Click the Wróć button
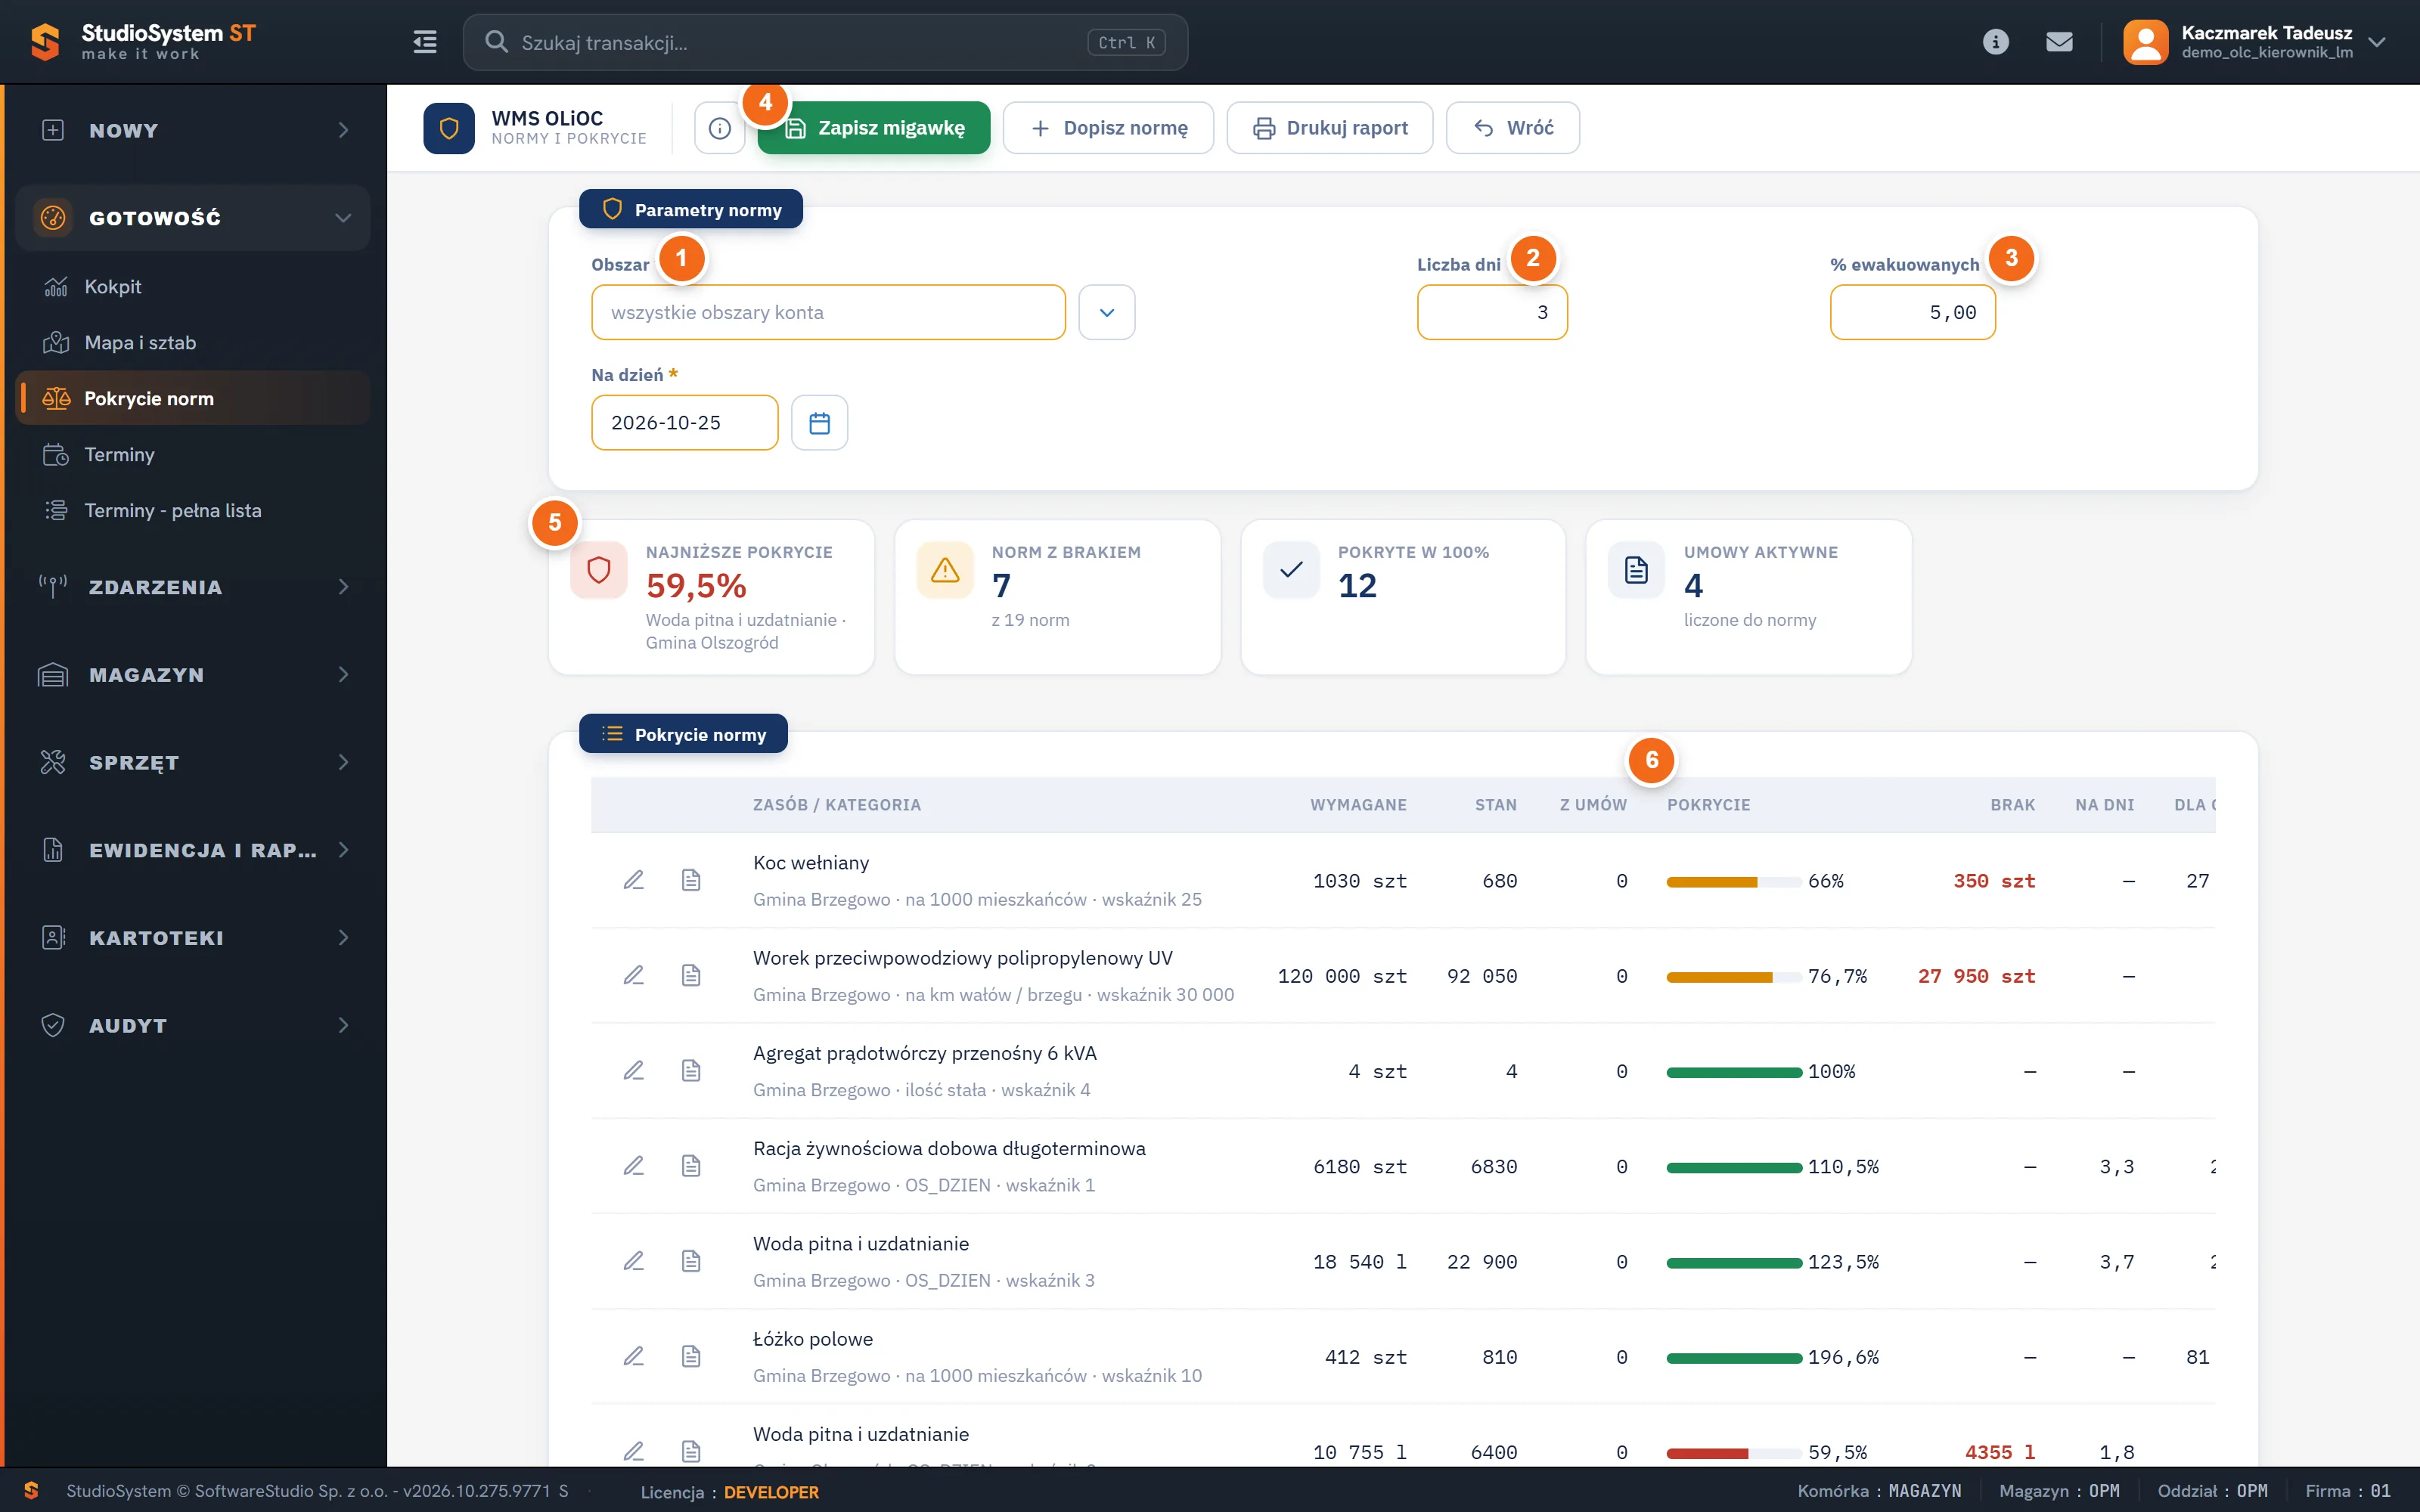This screenshot has width=2420, height=1512. pyautogui.click(x=1513, y=128)
